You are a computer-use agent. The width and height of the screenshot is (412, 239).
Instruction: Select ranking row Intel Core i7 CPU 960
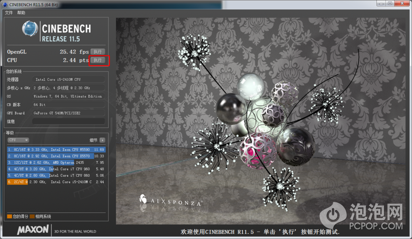coord(56,169)
